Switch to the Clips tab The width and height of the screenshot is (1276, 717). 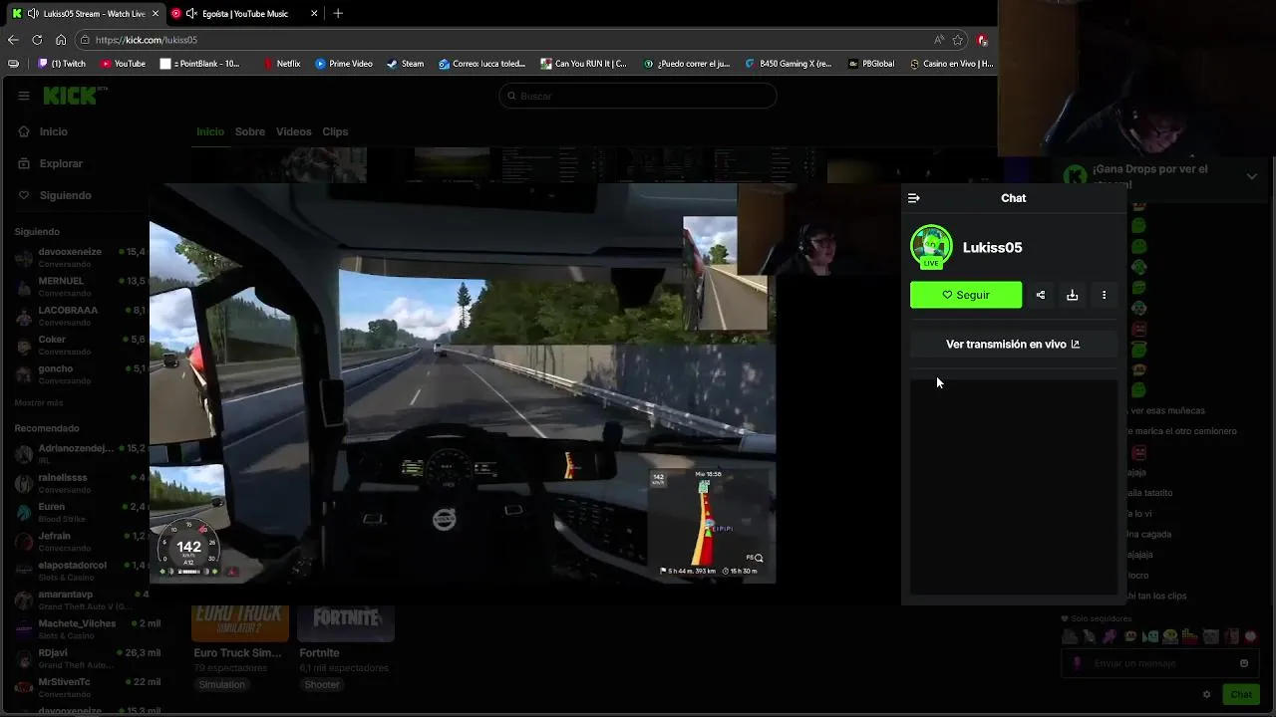[x=335, y=131]
